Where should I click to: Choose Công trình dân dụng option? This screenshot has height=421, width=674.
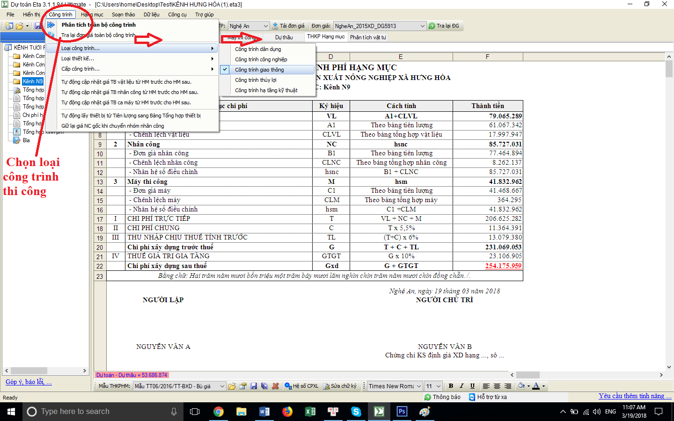point(258,49)
